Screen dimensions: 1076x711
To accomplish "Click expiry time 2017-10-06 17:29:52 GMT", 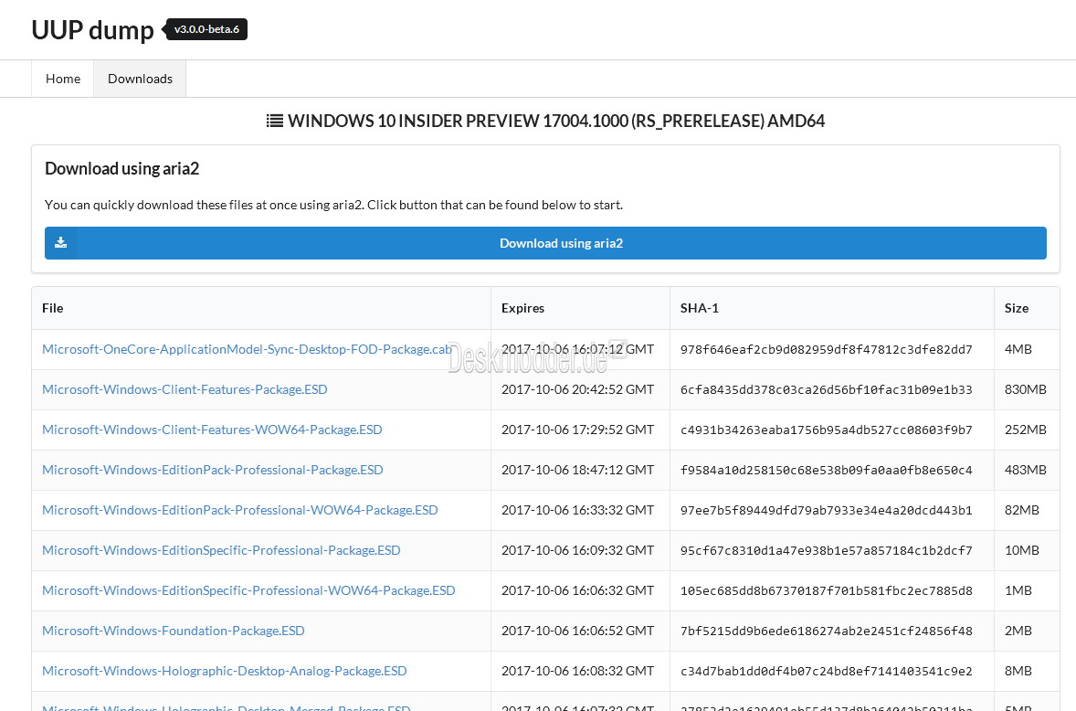I will [578, 430].
